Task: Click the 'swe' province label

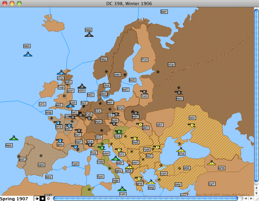Action: (x=117, y=75)
